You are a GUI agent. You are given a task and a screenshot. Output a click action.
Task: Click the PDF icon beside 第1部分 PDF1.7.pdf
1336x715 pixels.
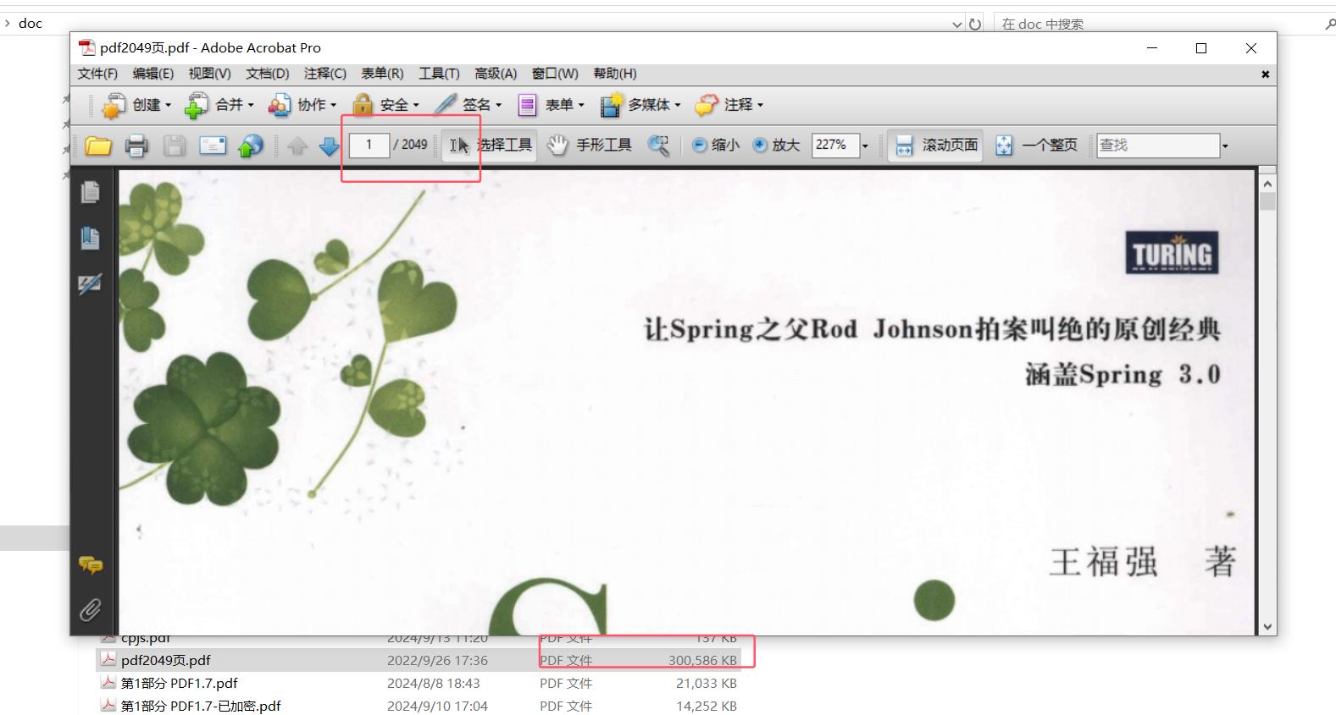108,682
